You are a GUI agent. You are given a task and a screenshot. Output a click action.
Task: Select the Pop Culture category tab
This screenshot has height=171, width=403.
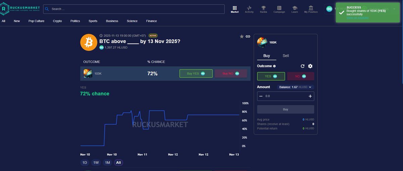point(36,21)
